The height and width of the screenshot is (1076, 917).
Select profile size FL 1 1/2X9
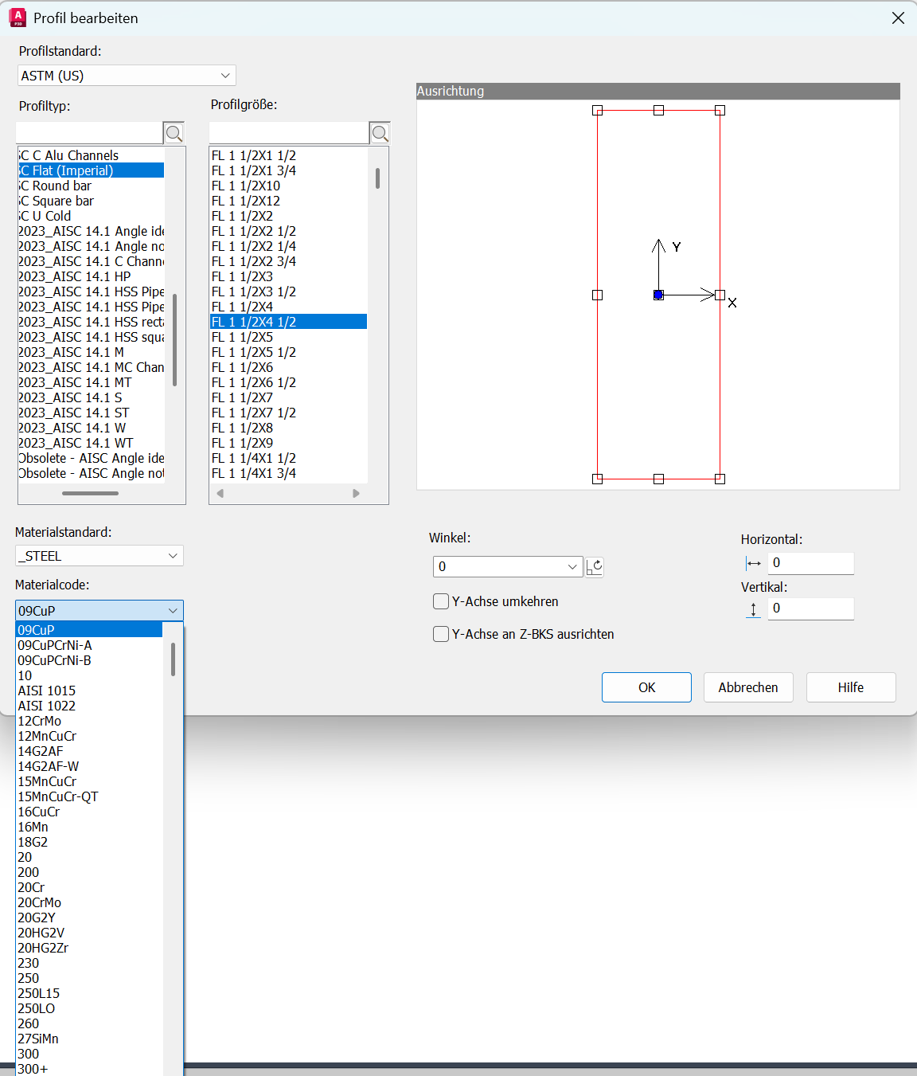coord(288,443)
